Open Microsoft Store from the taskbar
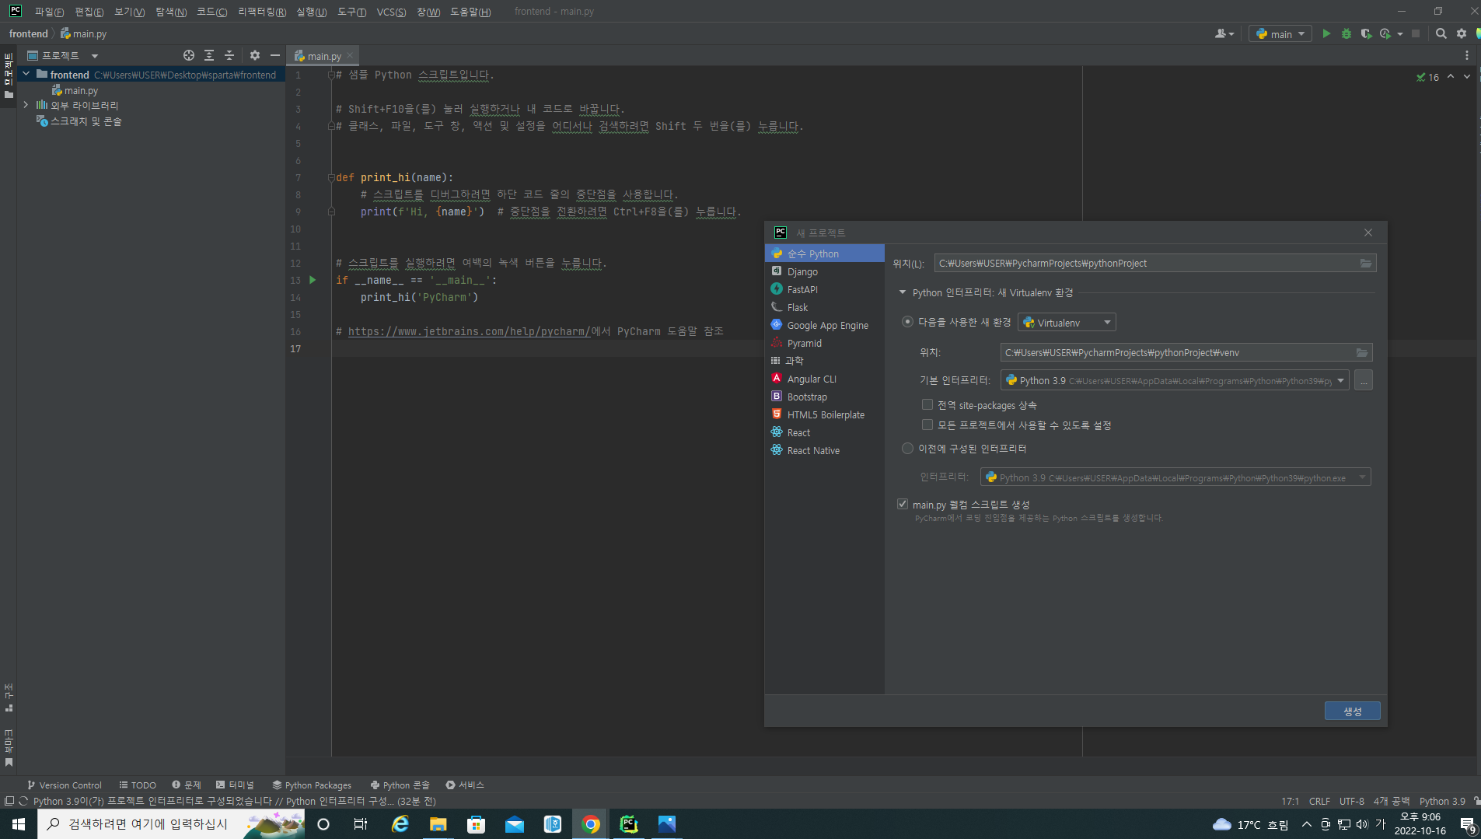The image size is (1481, 839). tap(477, 824)
